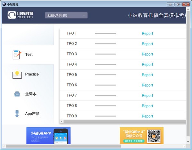Viewport: 192px width, 150px height.
Task: Open Report for TPO 2
Action: click(148, 44)
